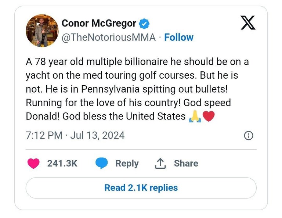Click the 241.3K like count

pyautogui.click(x=62, y=164)
